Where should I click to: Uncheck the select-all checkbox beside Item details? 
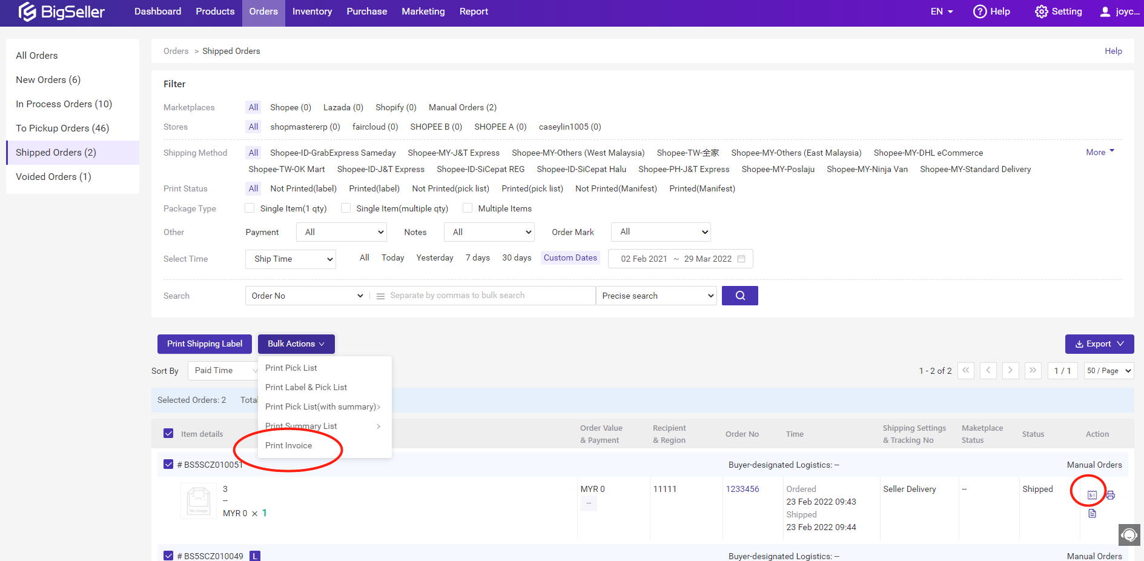pyautogui.click(x=168, y=433)
